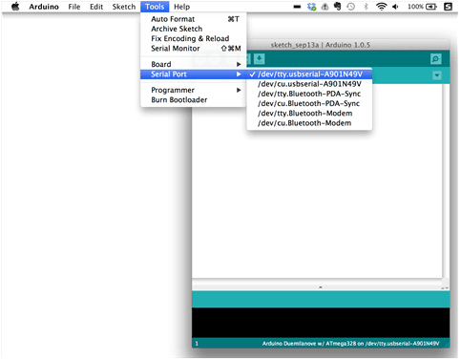Screen dimensions: 461x361
Task: Select /dev/cu.Bluetooth-Modem port
Action: coord(309,123)
